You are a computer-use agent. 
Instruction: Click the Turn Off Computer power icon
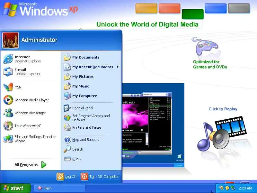point(84,177)
